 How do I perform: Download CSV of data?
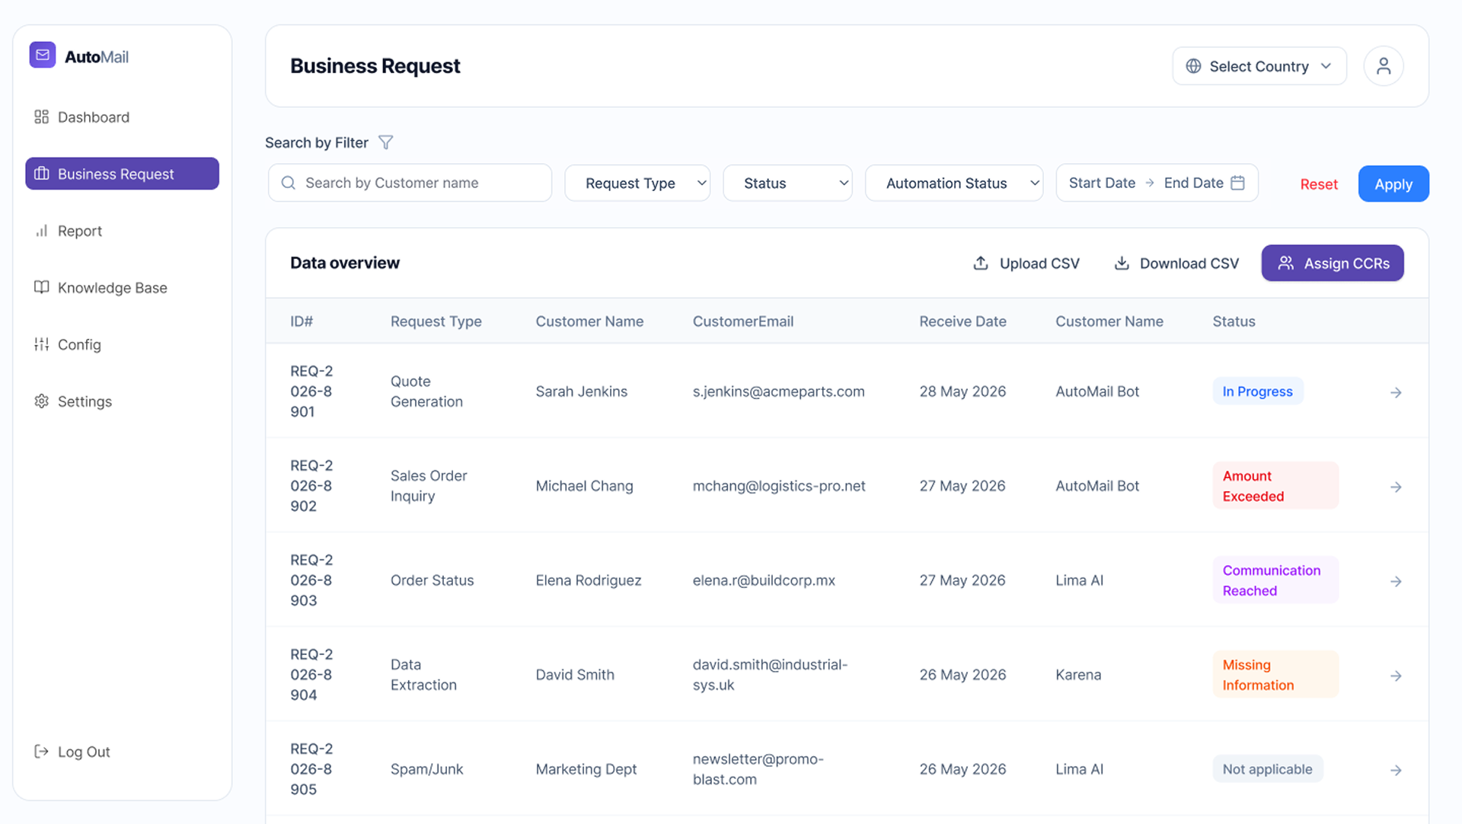[1176, 263]
